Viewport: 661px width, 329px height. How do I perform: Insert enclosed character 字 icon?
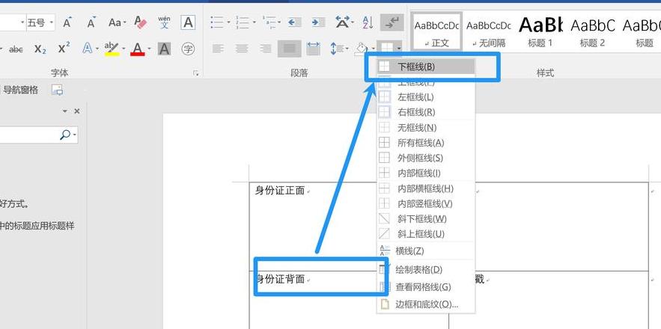(x=188, y=49)
